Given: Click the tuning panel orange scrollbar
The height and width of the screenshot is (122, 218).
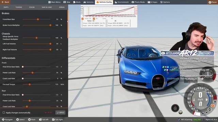Looking at the screenshot, I should click(x=67, y=24).
